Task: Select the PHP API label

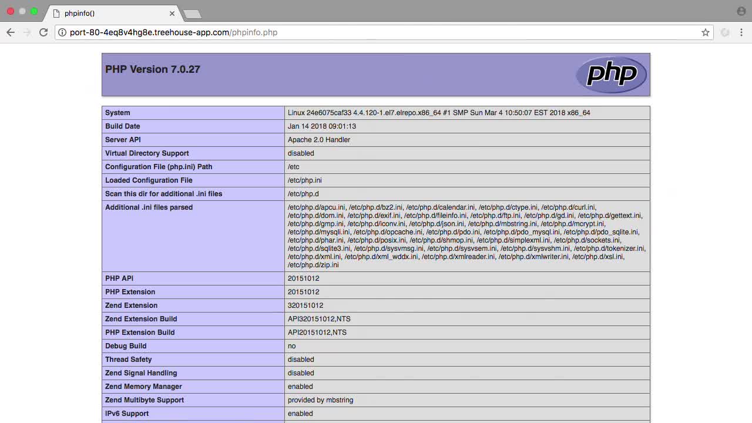Action: [119, 278]
